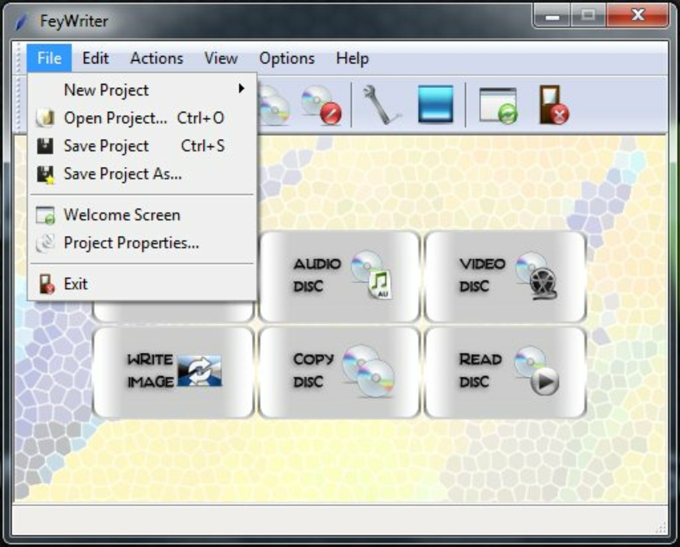Image resolution: width=680 pixels, height=547 pixels.
Task: Open the File menu
Action: [x=49, y=58]
